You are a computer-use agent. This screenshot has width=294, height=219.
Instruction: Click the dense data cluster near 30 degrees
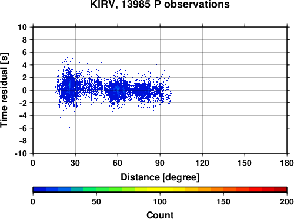(69, 88)
